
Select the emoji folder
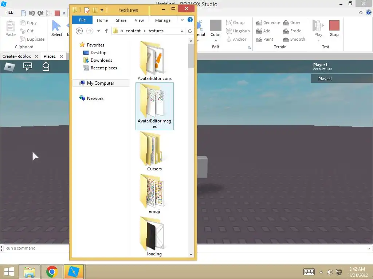tap(154, 194)
